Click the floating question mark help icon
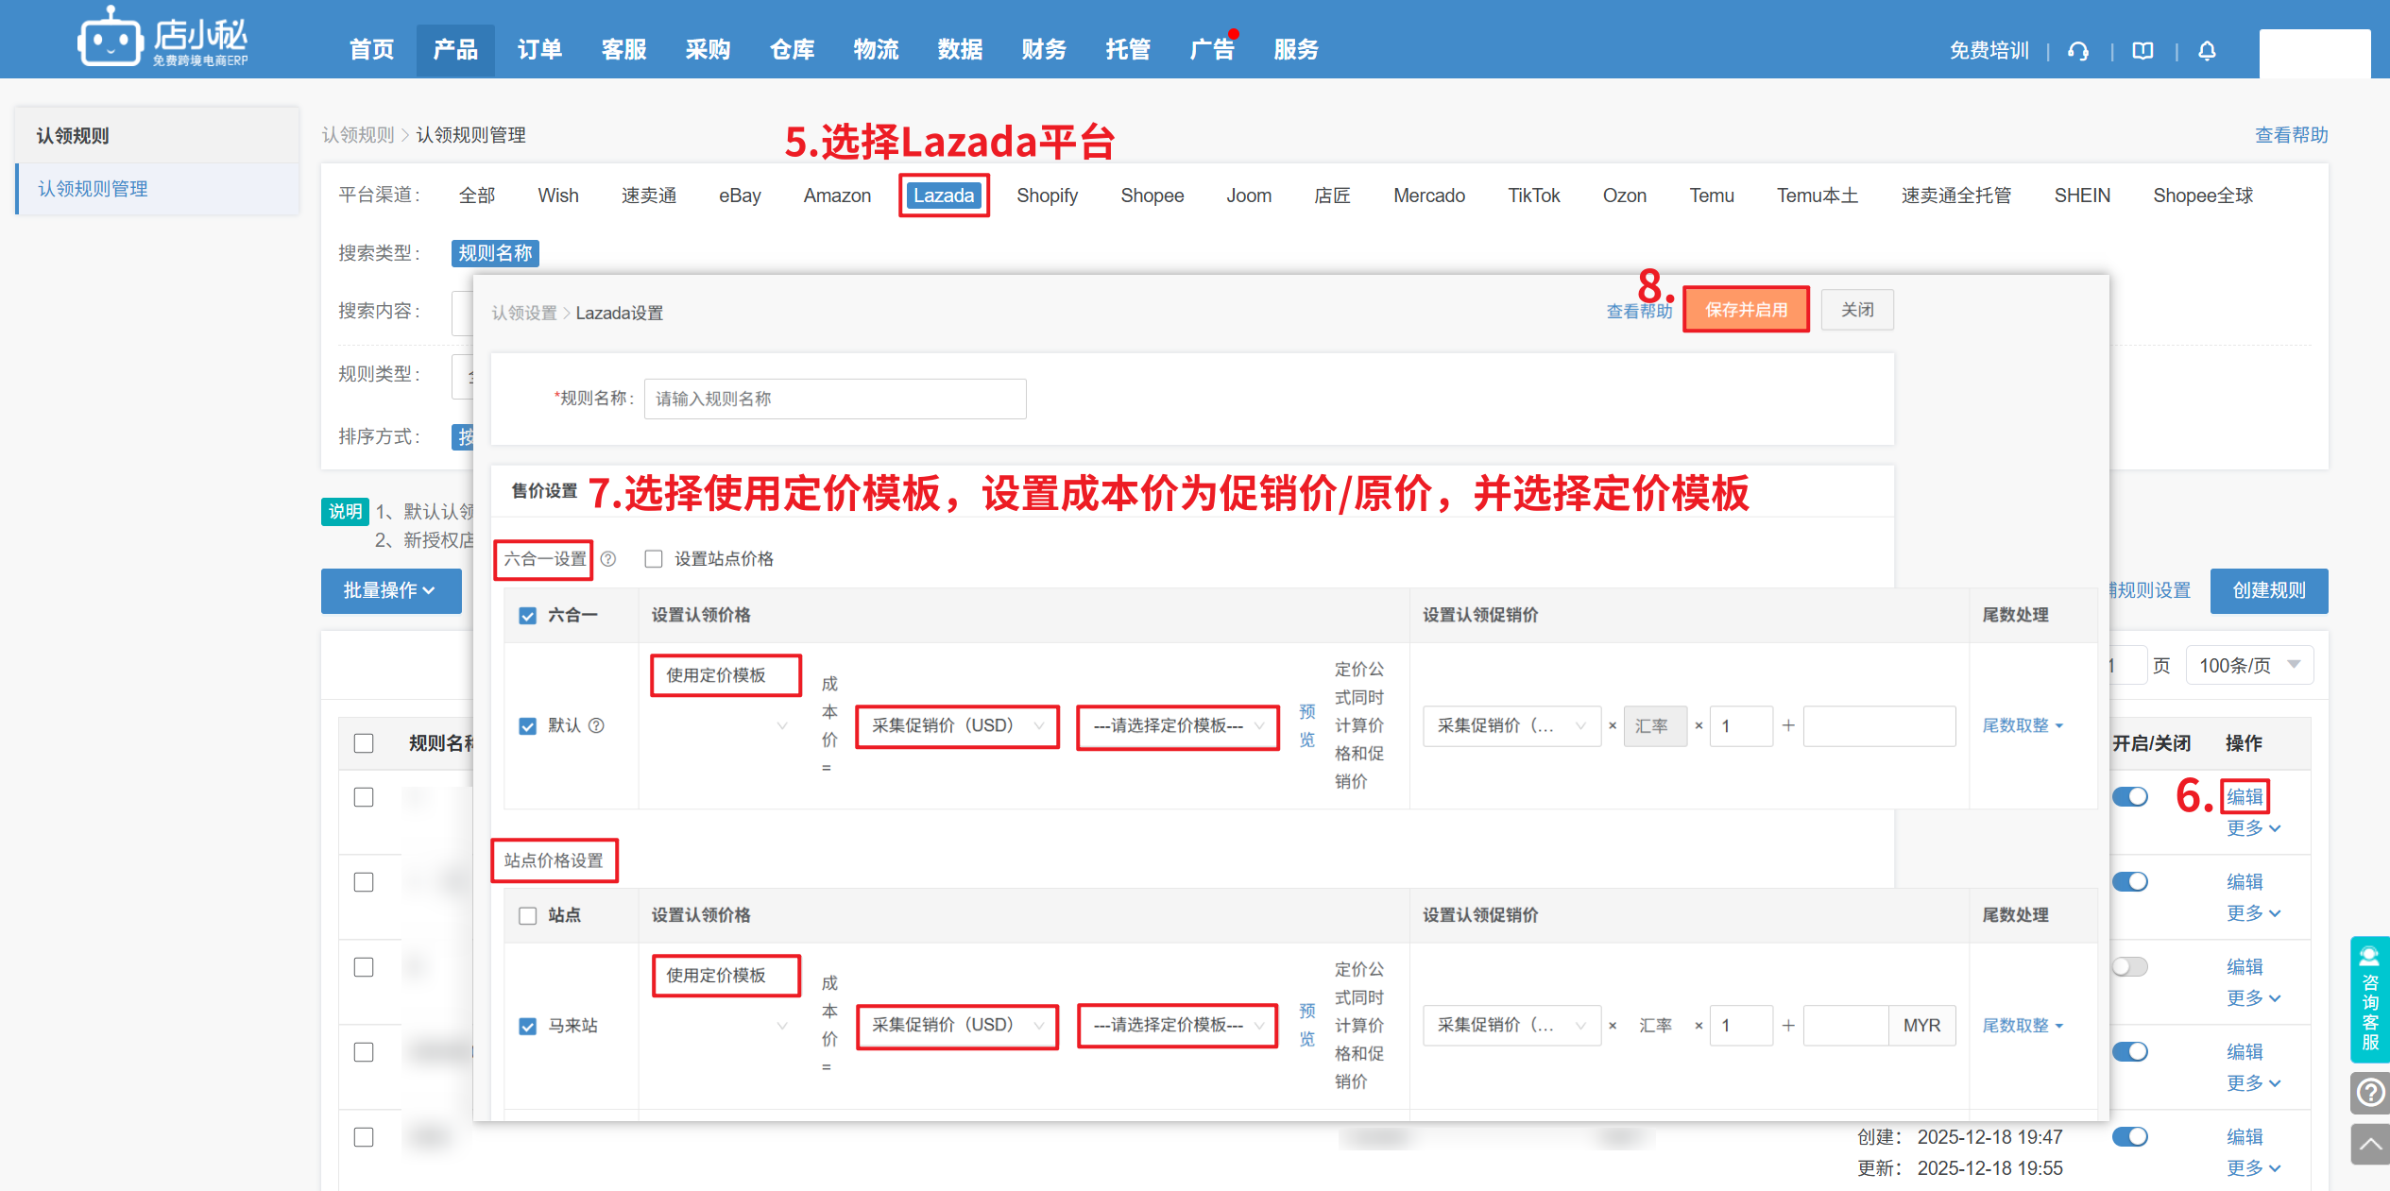The width and height of the screenshot is (2390, 1191). (x=2369, y=1093)
